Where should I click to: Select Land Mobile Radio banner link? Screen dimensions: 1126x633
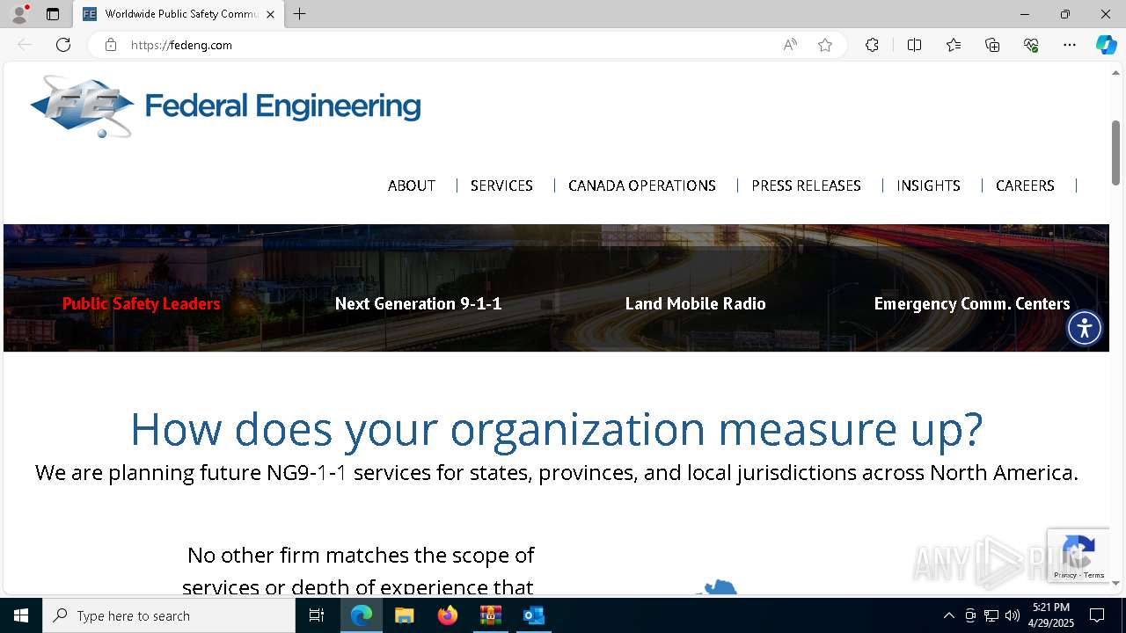[695, 303]
